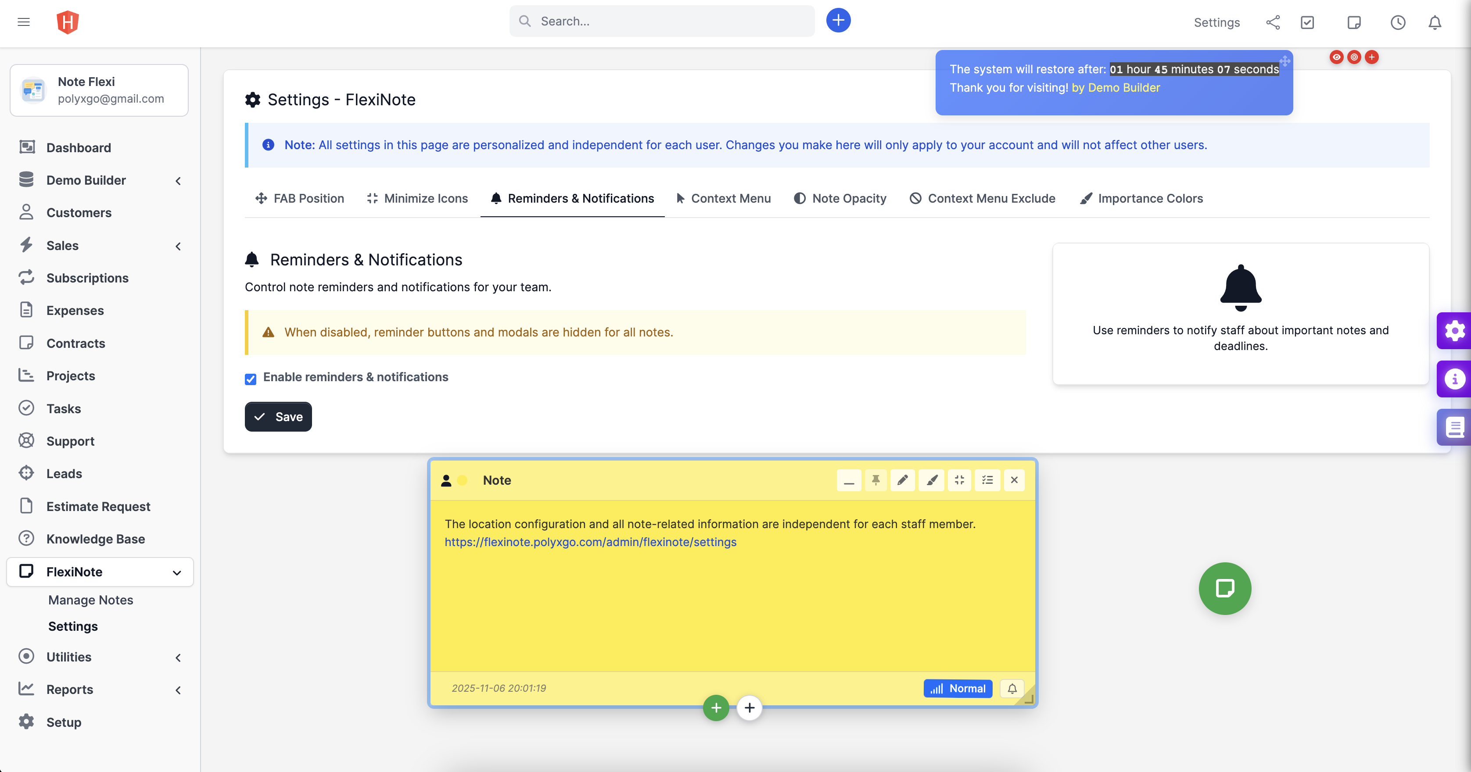Collapse the FlexiNote sidebar menu
Viewport: 1471px width, 772px height.
pos(100,572)
